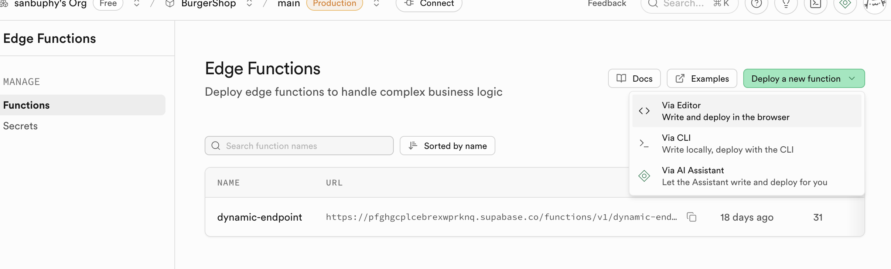Open the Secrets sidebar page
This screenshot has height=269, width=891.
tap(21, 126)
